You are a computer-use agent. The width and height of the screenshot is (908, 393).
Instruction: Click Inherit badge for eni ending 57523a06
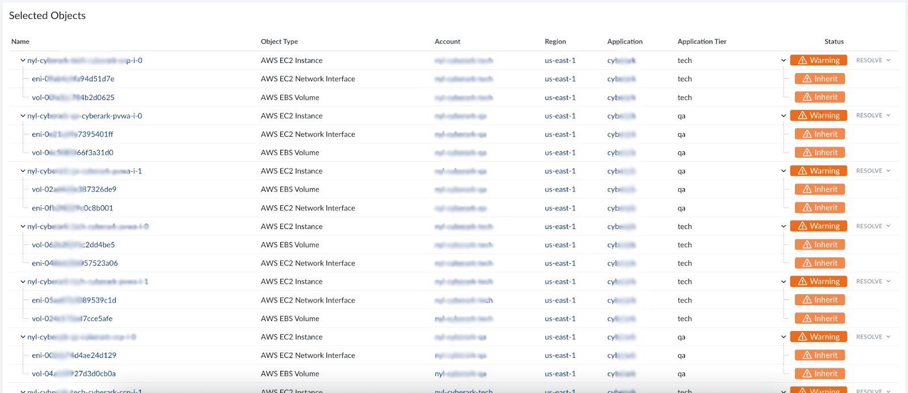point(820,263)
